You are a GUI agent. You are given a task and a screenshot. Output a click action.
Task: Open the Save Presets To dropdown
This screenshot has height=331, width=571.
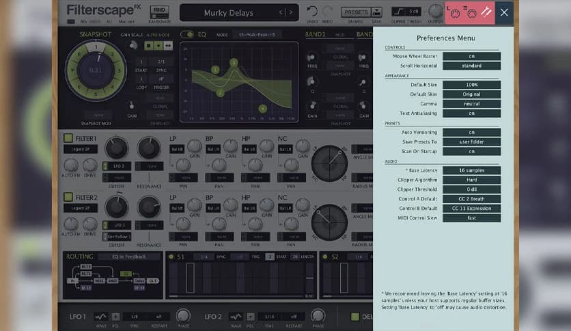point(471,142)
